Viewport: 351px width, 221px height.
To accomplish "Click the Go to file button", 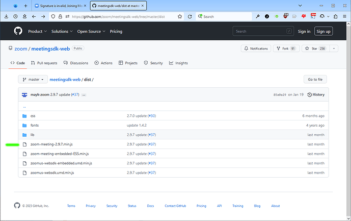I will (x=315, y=80).
